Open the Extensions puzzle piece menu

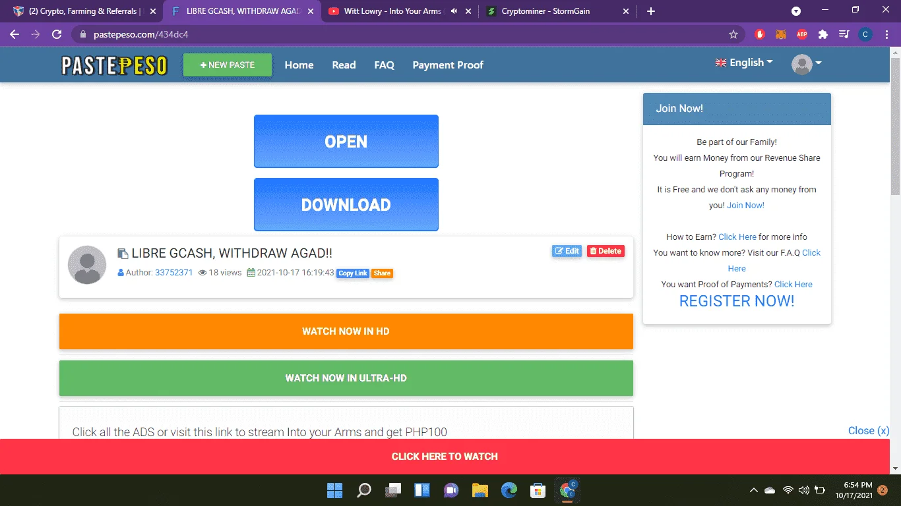coord(823,34)
